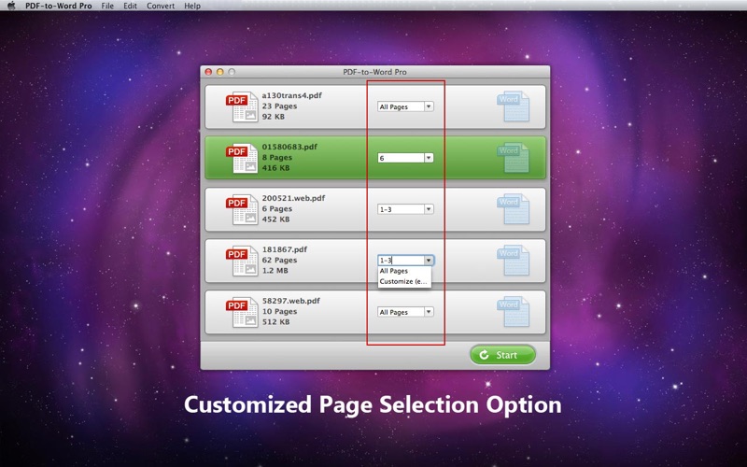Viewport: 747px width, 467px height.
Task: Click the 452 KB size text
Action: click(x=275, y=219)
